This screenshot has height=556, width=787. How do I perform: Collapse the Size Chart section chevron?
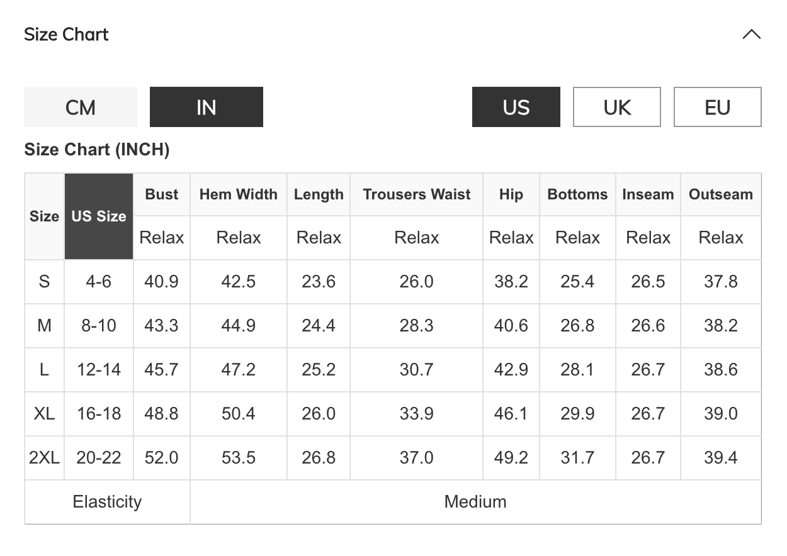751,35
